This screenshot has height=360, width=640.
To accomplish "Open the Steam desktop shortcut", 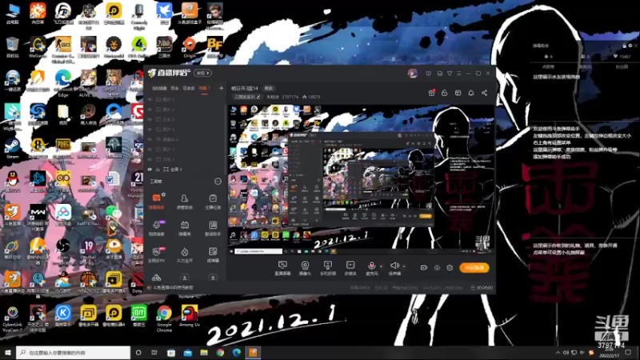I will click(x=12, y=148).
